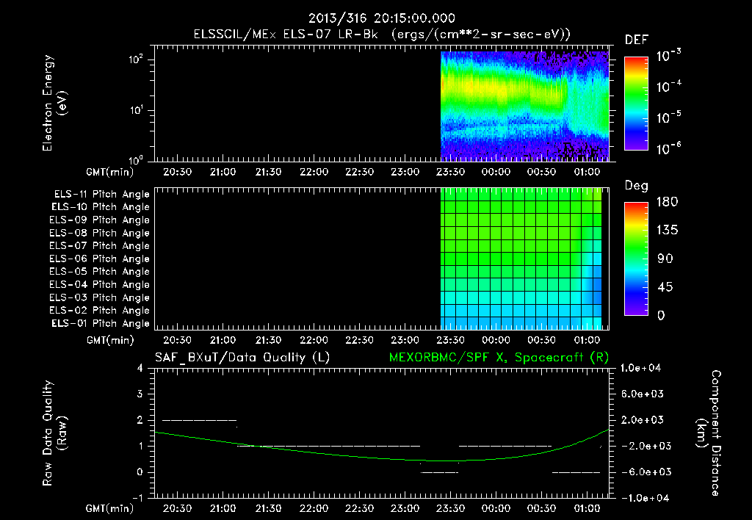Click GMT(min) label under bottom panel
The width and height of the screenshot is (752, 520).
[x=110, y=508]
